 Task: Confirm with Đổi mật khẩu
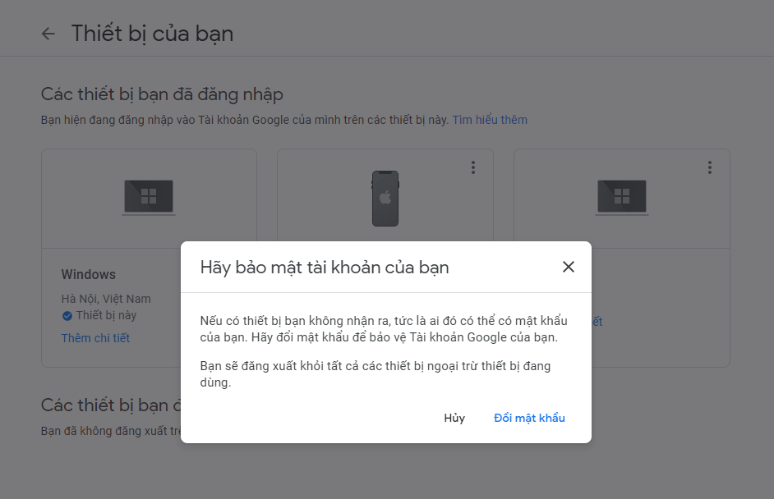coord(529,418)
